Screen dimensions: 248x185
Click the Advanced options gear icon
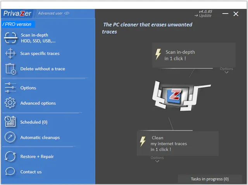10,103
